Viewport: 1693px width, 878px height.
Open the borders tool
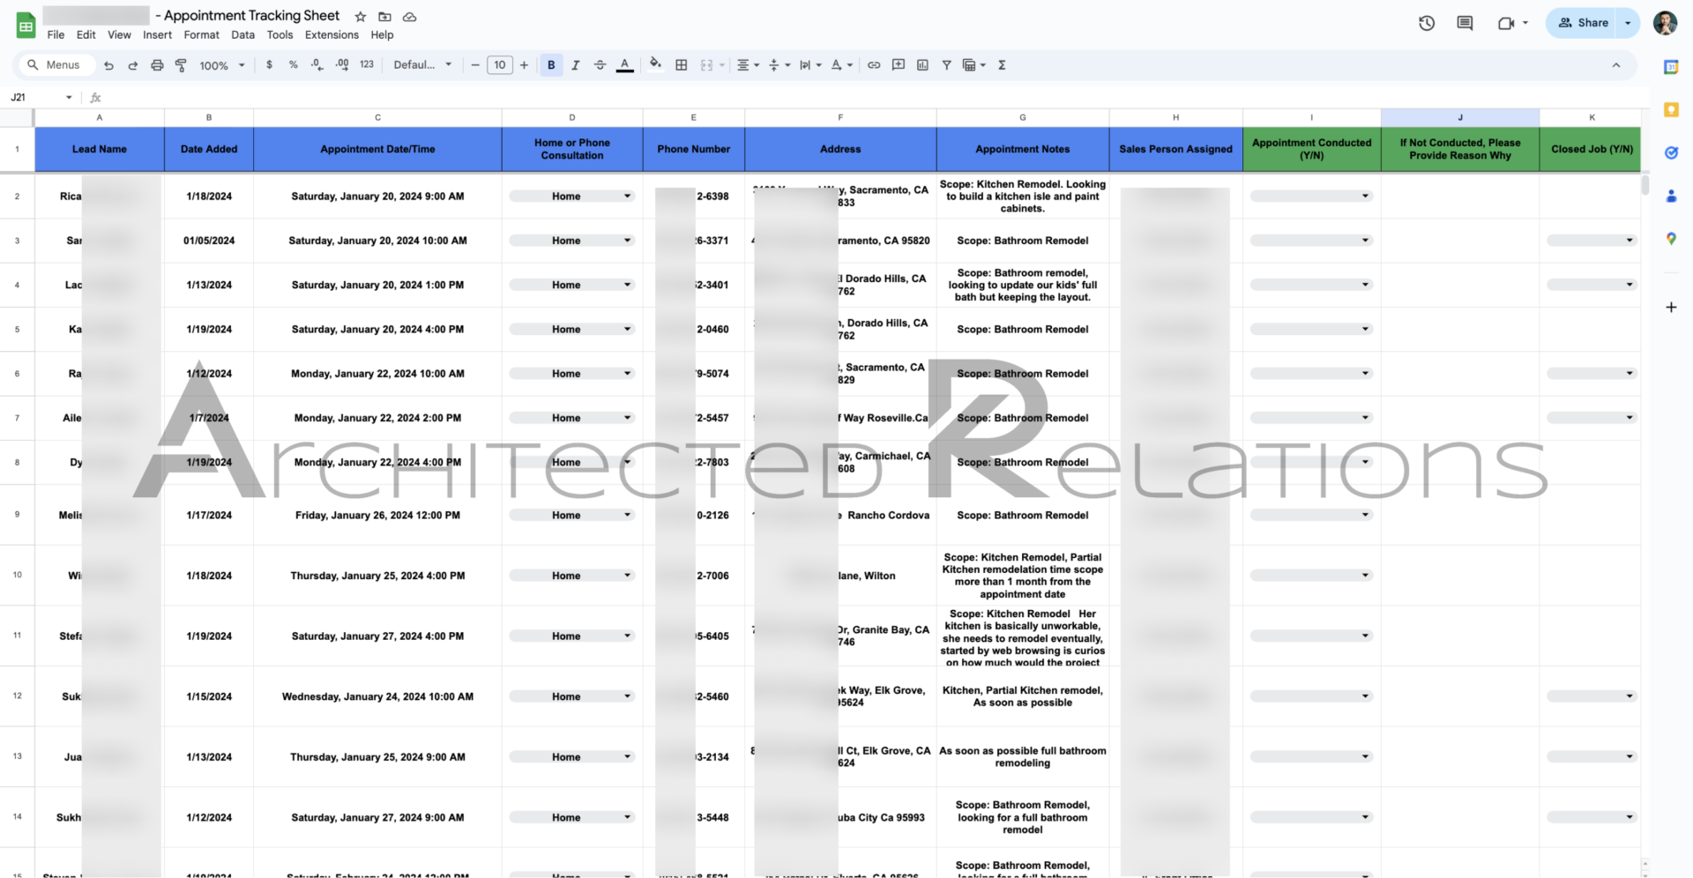[682, 65]
